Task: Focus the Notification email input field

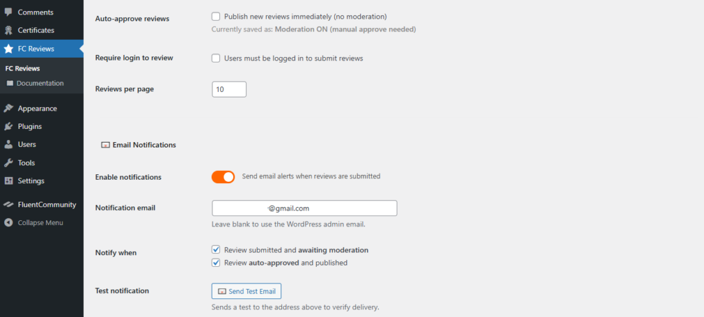Action: 305,208
